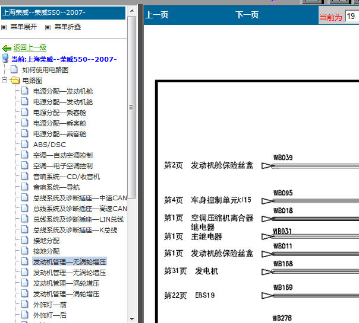Click page icon beside 外饰灯—前
Image resolution: width=359 pixels, height=323 pixels.
pos(25,304)
